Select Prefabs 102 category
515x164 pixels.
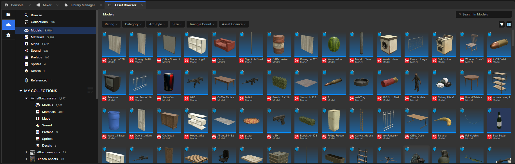pyautogui.click(x=56, y=57)
